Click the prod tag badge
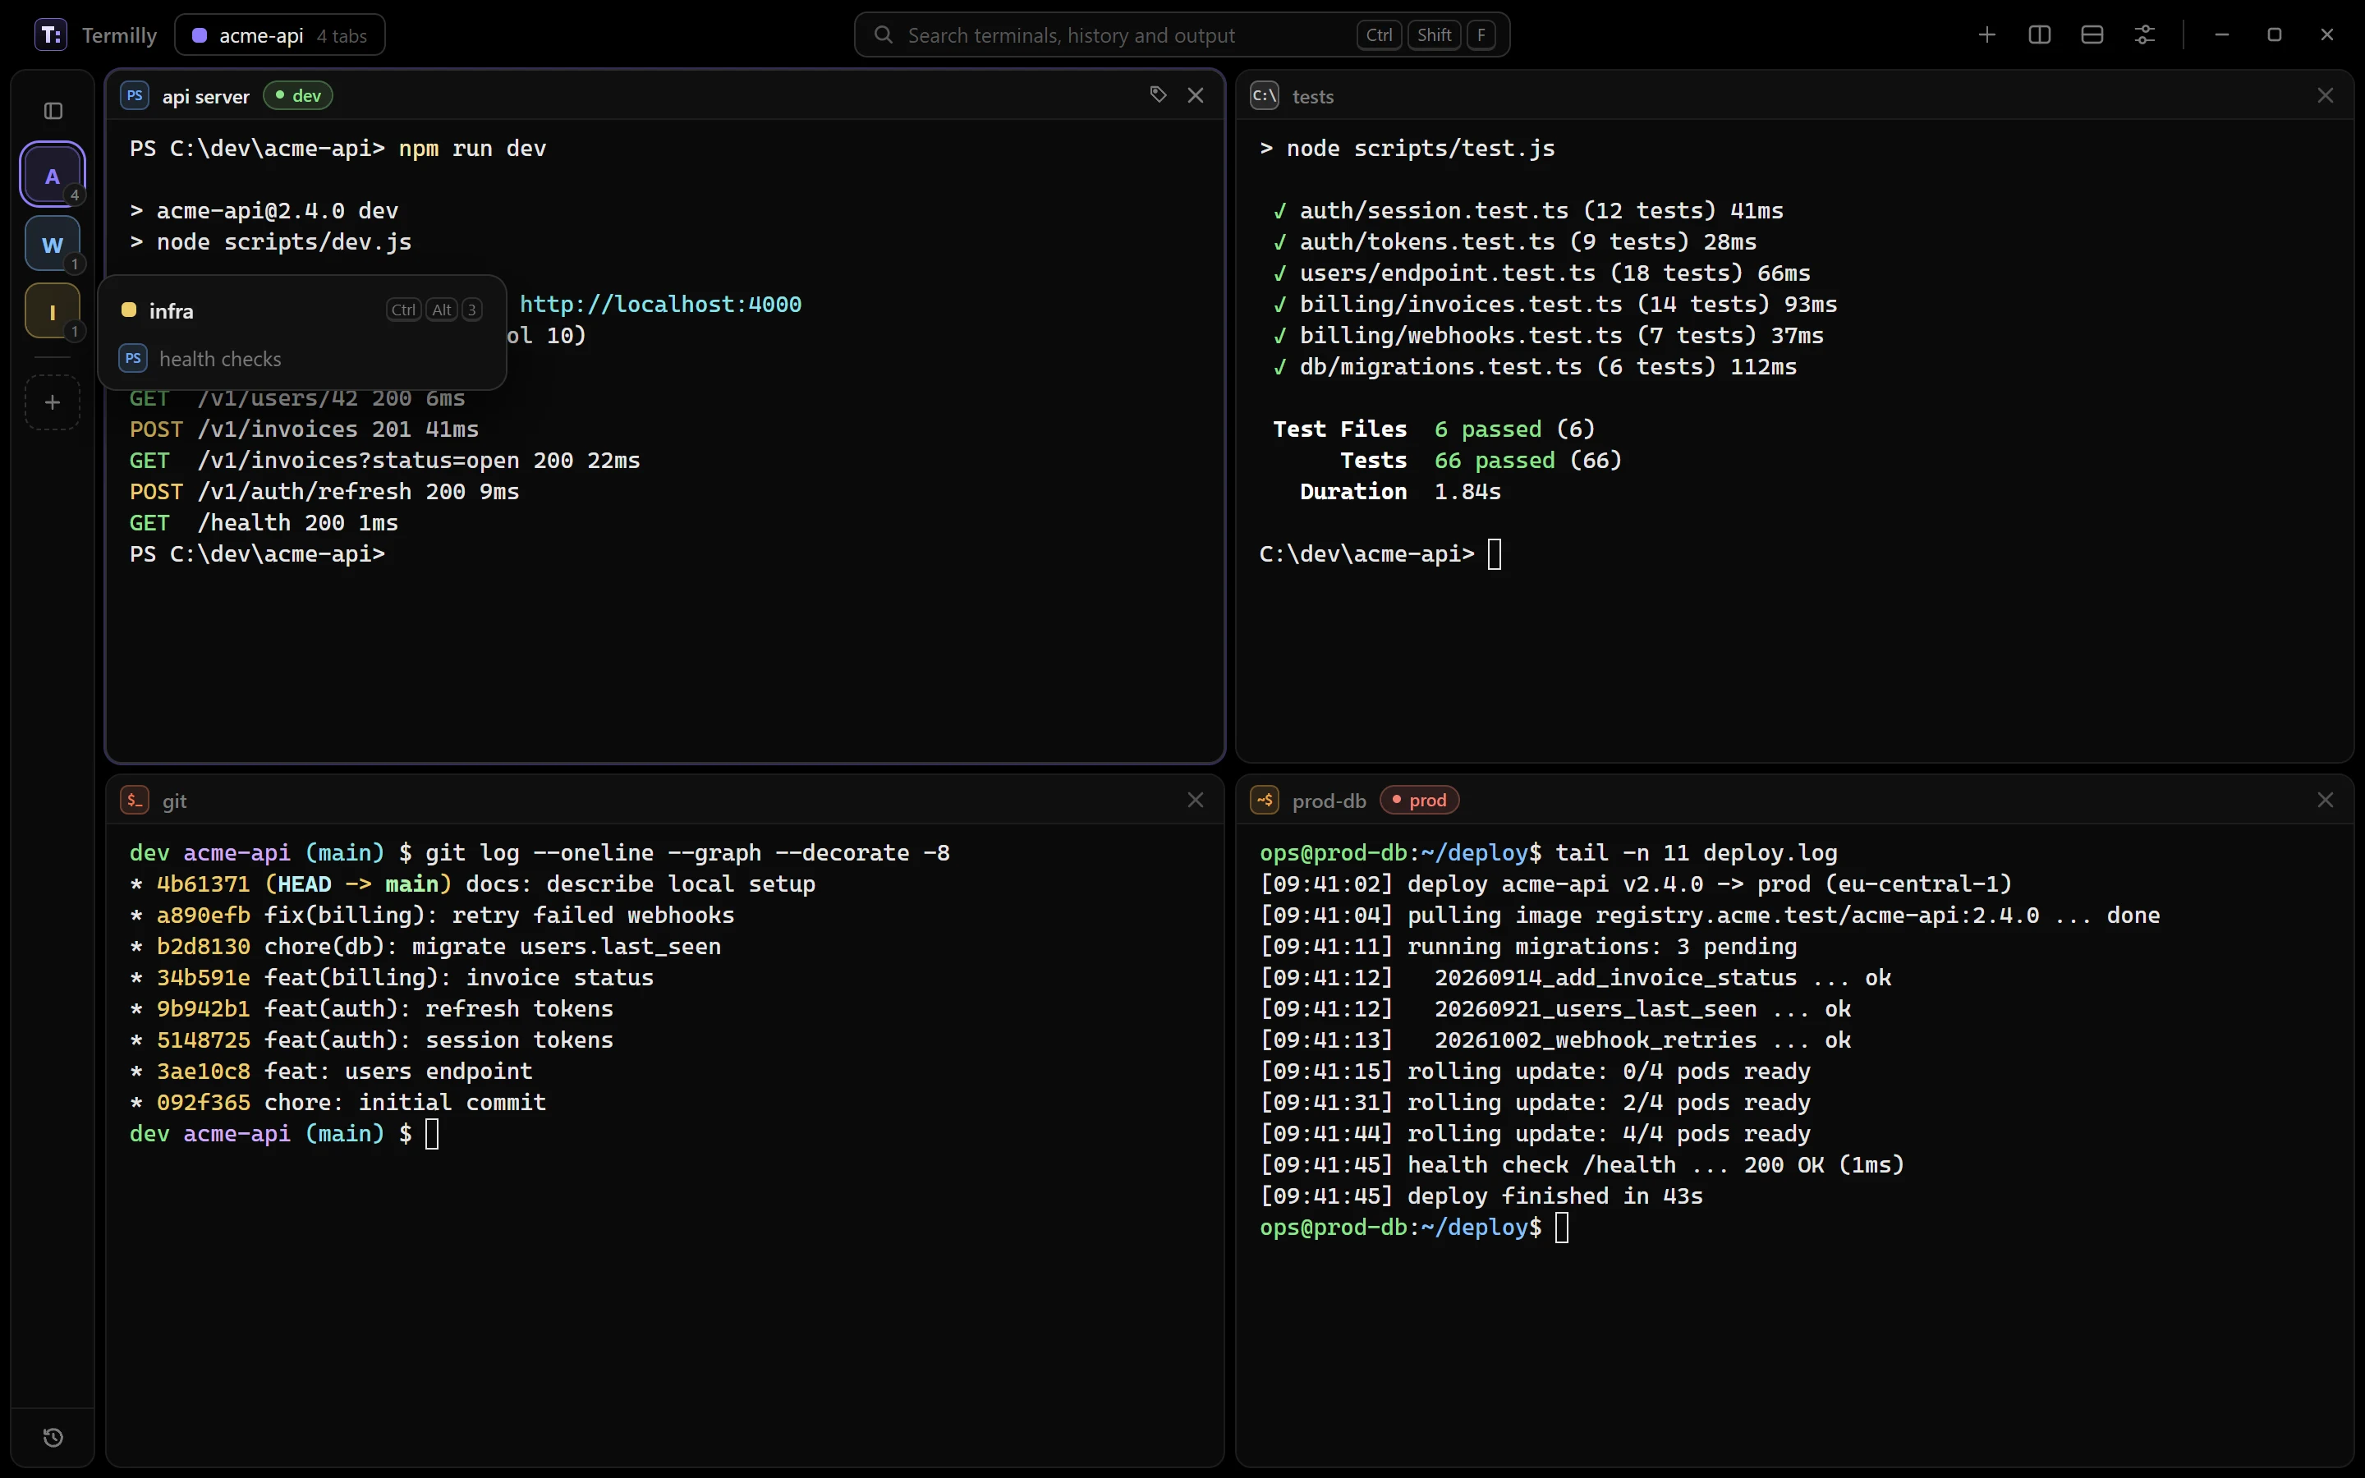Screen dimensions: 2365x1478 point(1419,801)
